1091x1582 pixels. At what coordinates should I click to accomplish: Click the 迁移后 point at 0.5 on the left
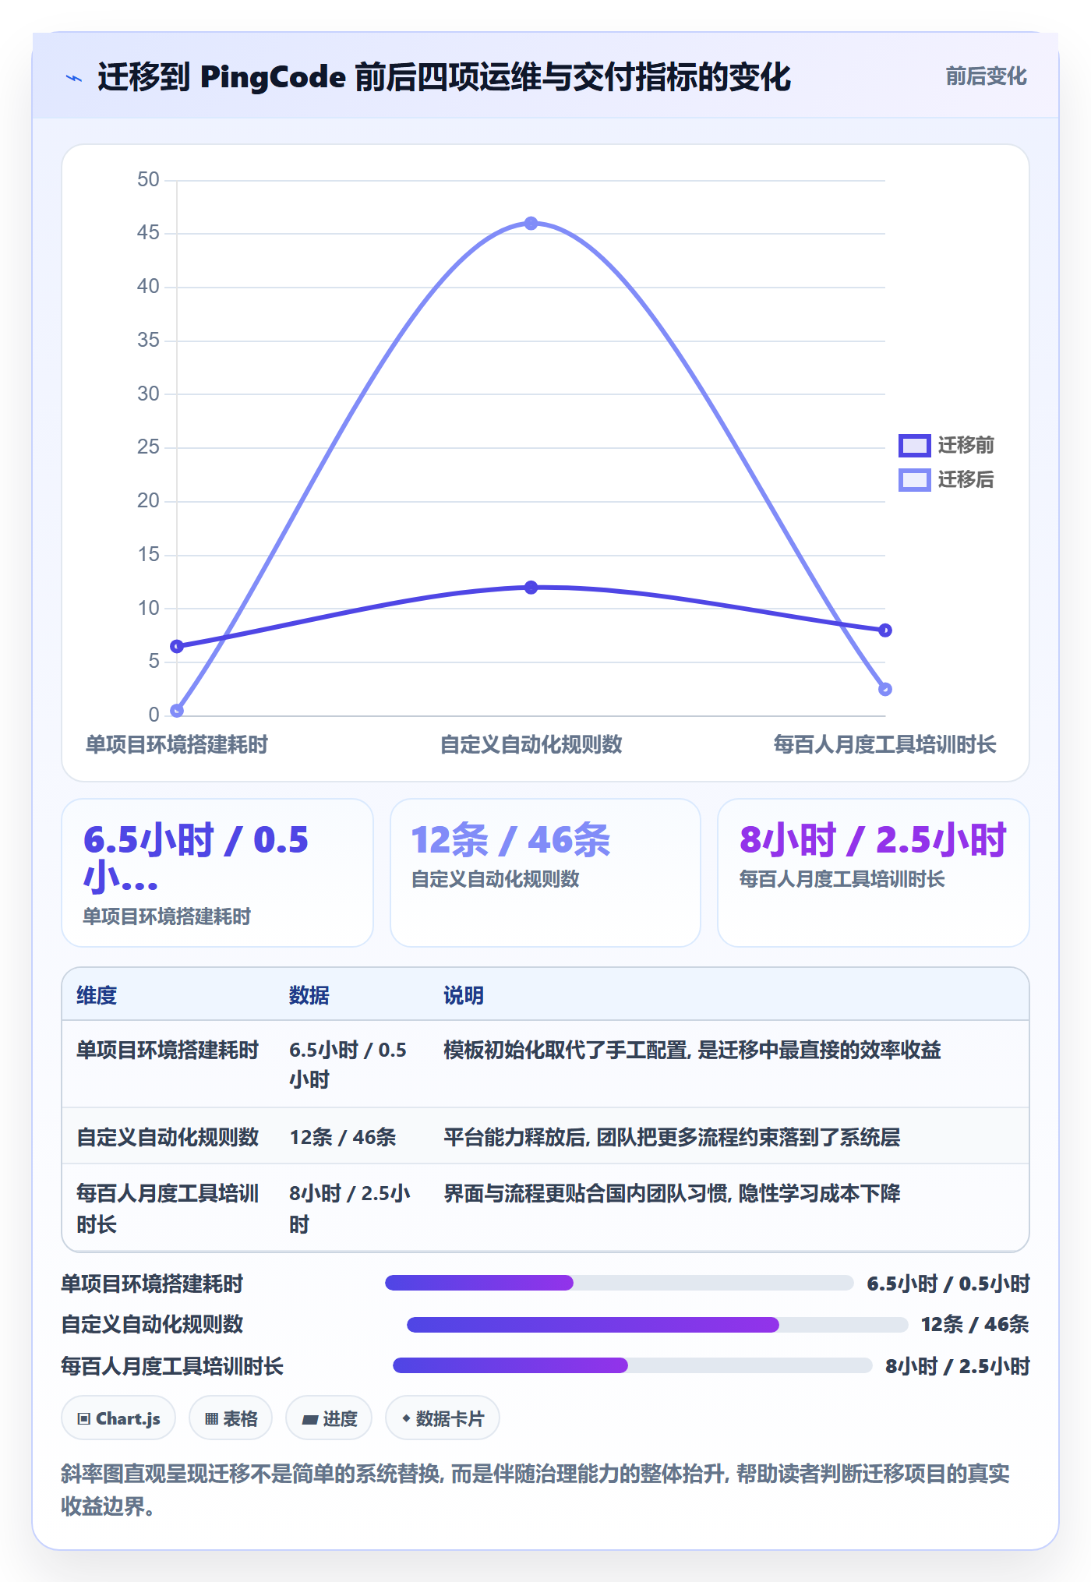tap(177, 710)
